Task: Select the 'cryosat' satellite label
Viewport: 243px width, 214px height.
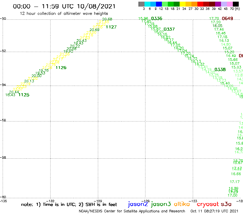Action: (208, 204)
